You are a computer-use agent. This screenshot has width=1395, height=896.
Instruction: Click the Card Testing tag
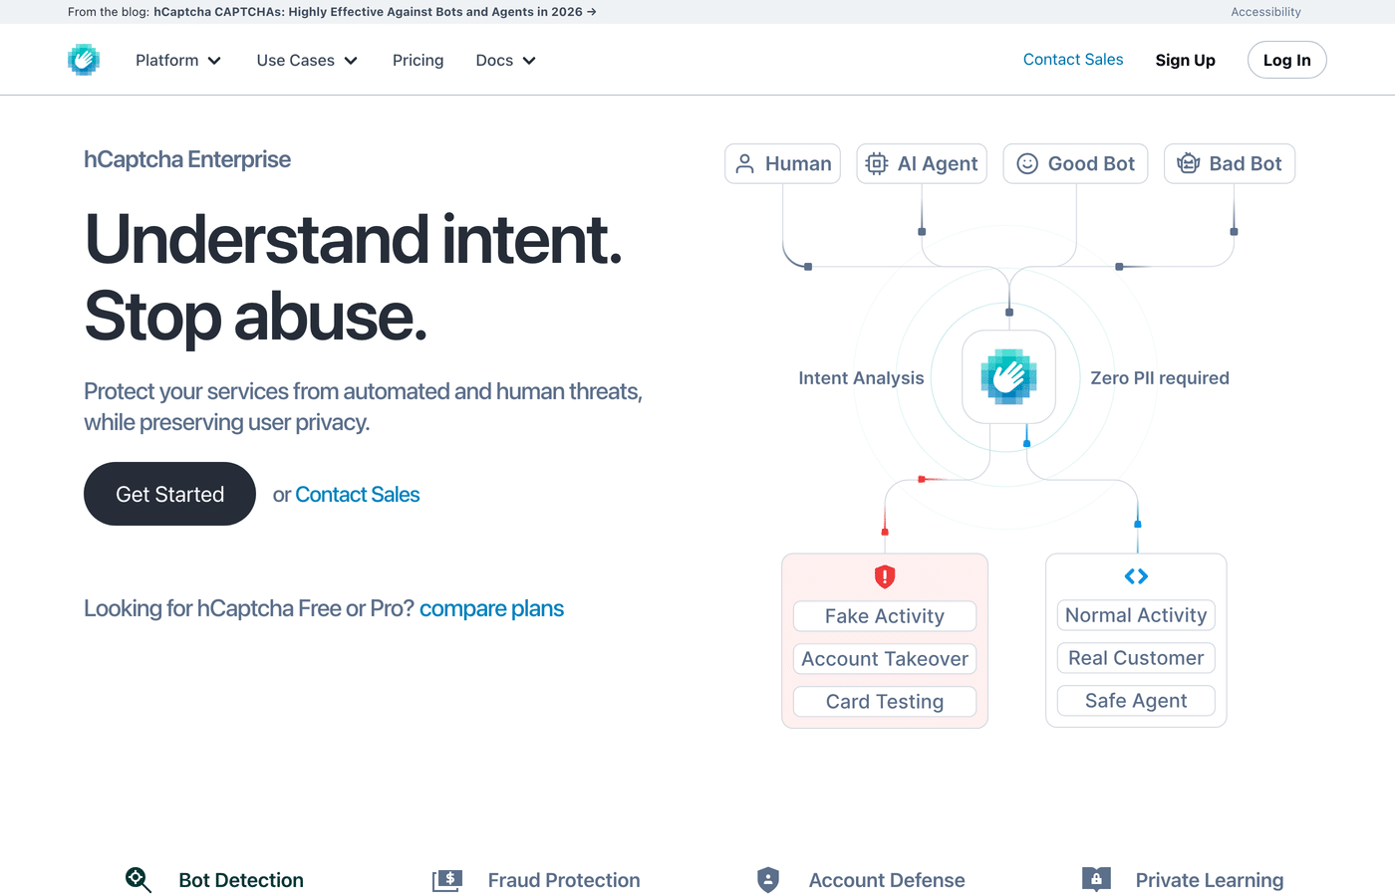click(885, 702)
